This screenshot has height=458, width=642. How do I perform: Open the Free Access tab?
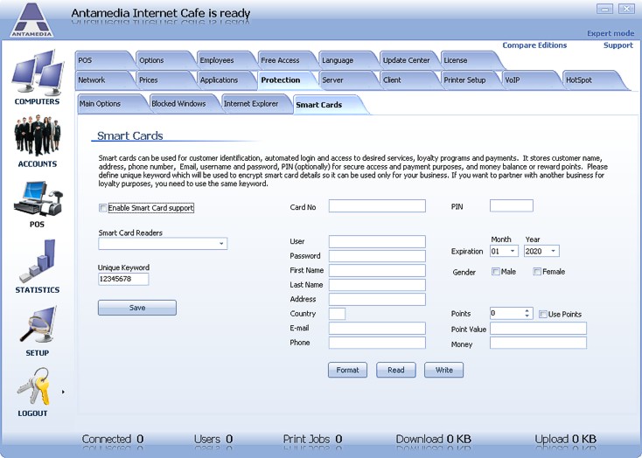pyautogui.click(x=287, y=60)
